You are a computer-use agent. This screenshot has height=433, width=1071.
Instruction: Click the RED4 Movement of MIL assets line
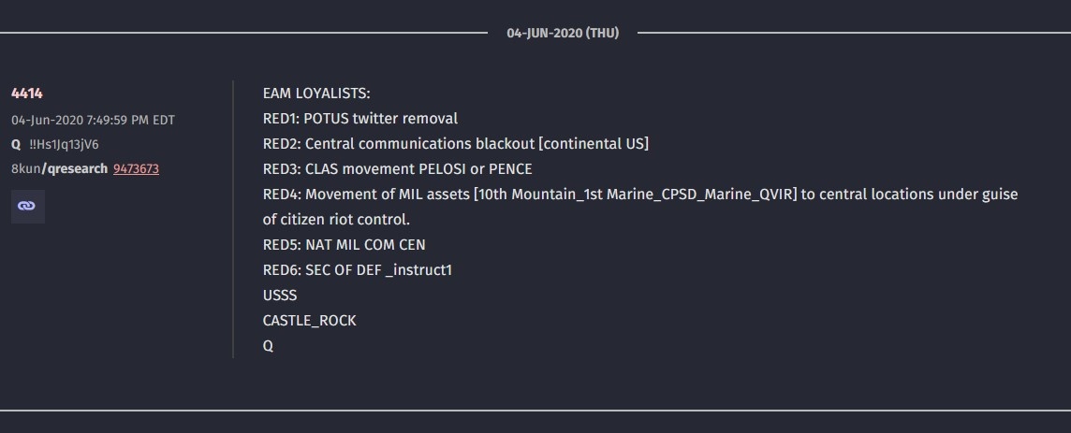[640, 195]
